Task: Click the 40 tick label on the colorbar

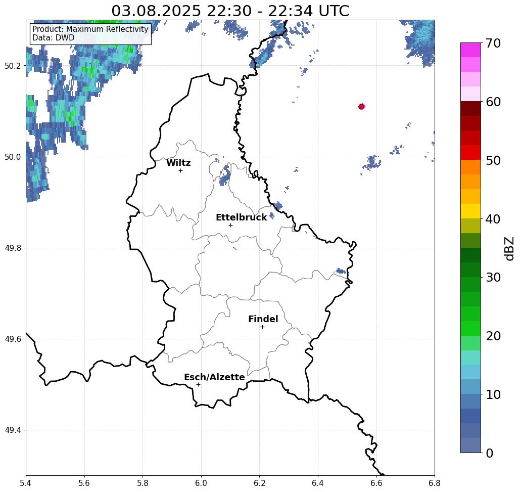Action: 493,219
